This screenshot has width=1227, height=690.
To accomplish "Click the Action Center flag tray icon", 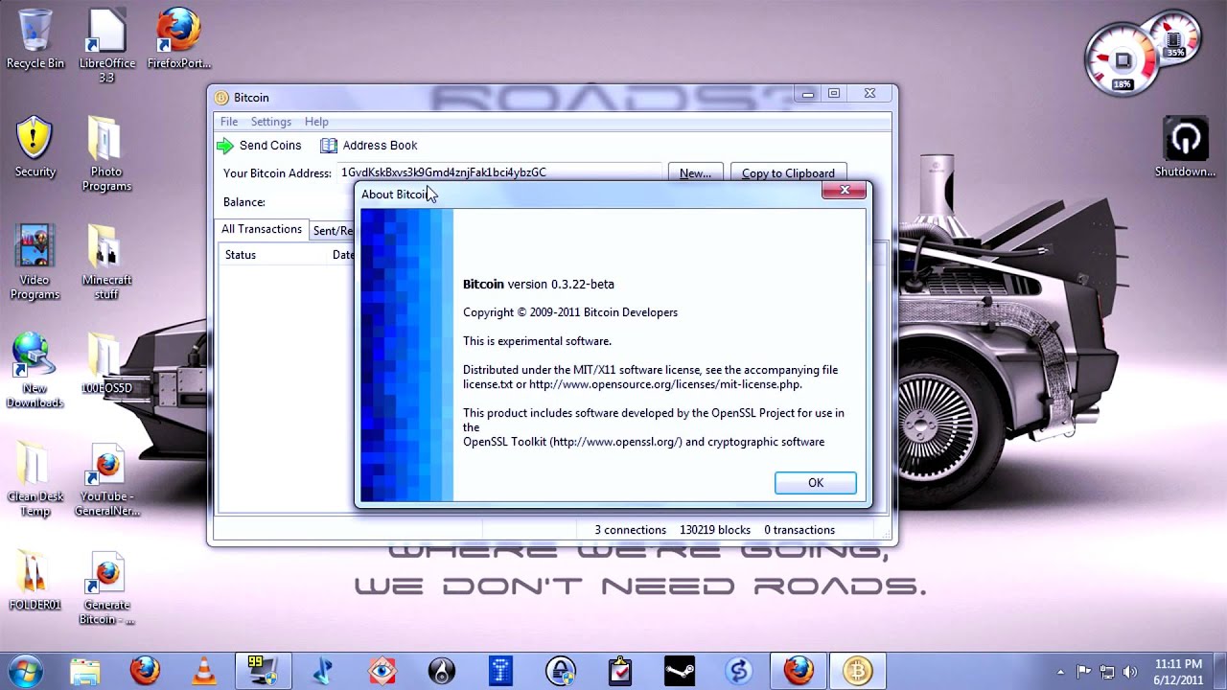I will tap(1084, 672).
